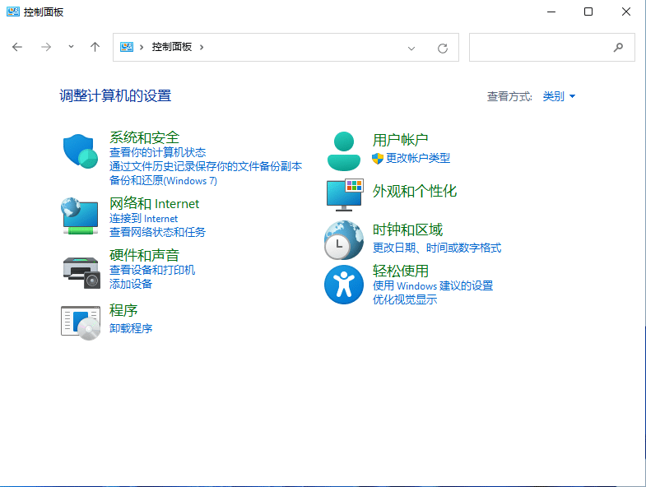Click the Programs category icon
Screen dimensions: 646x487
(81, 321)
